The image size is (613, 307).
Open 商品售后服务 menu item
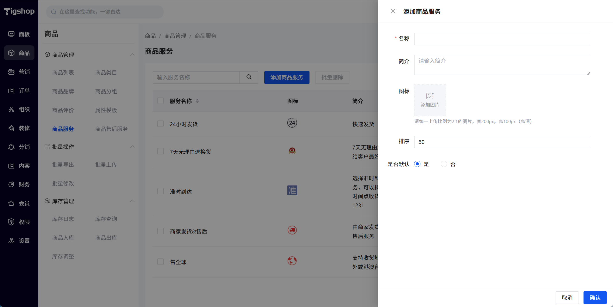[x=111, y=129]
